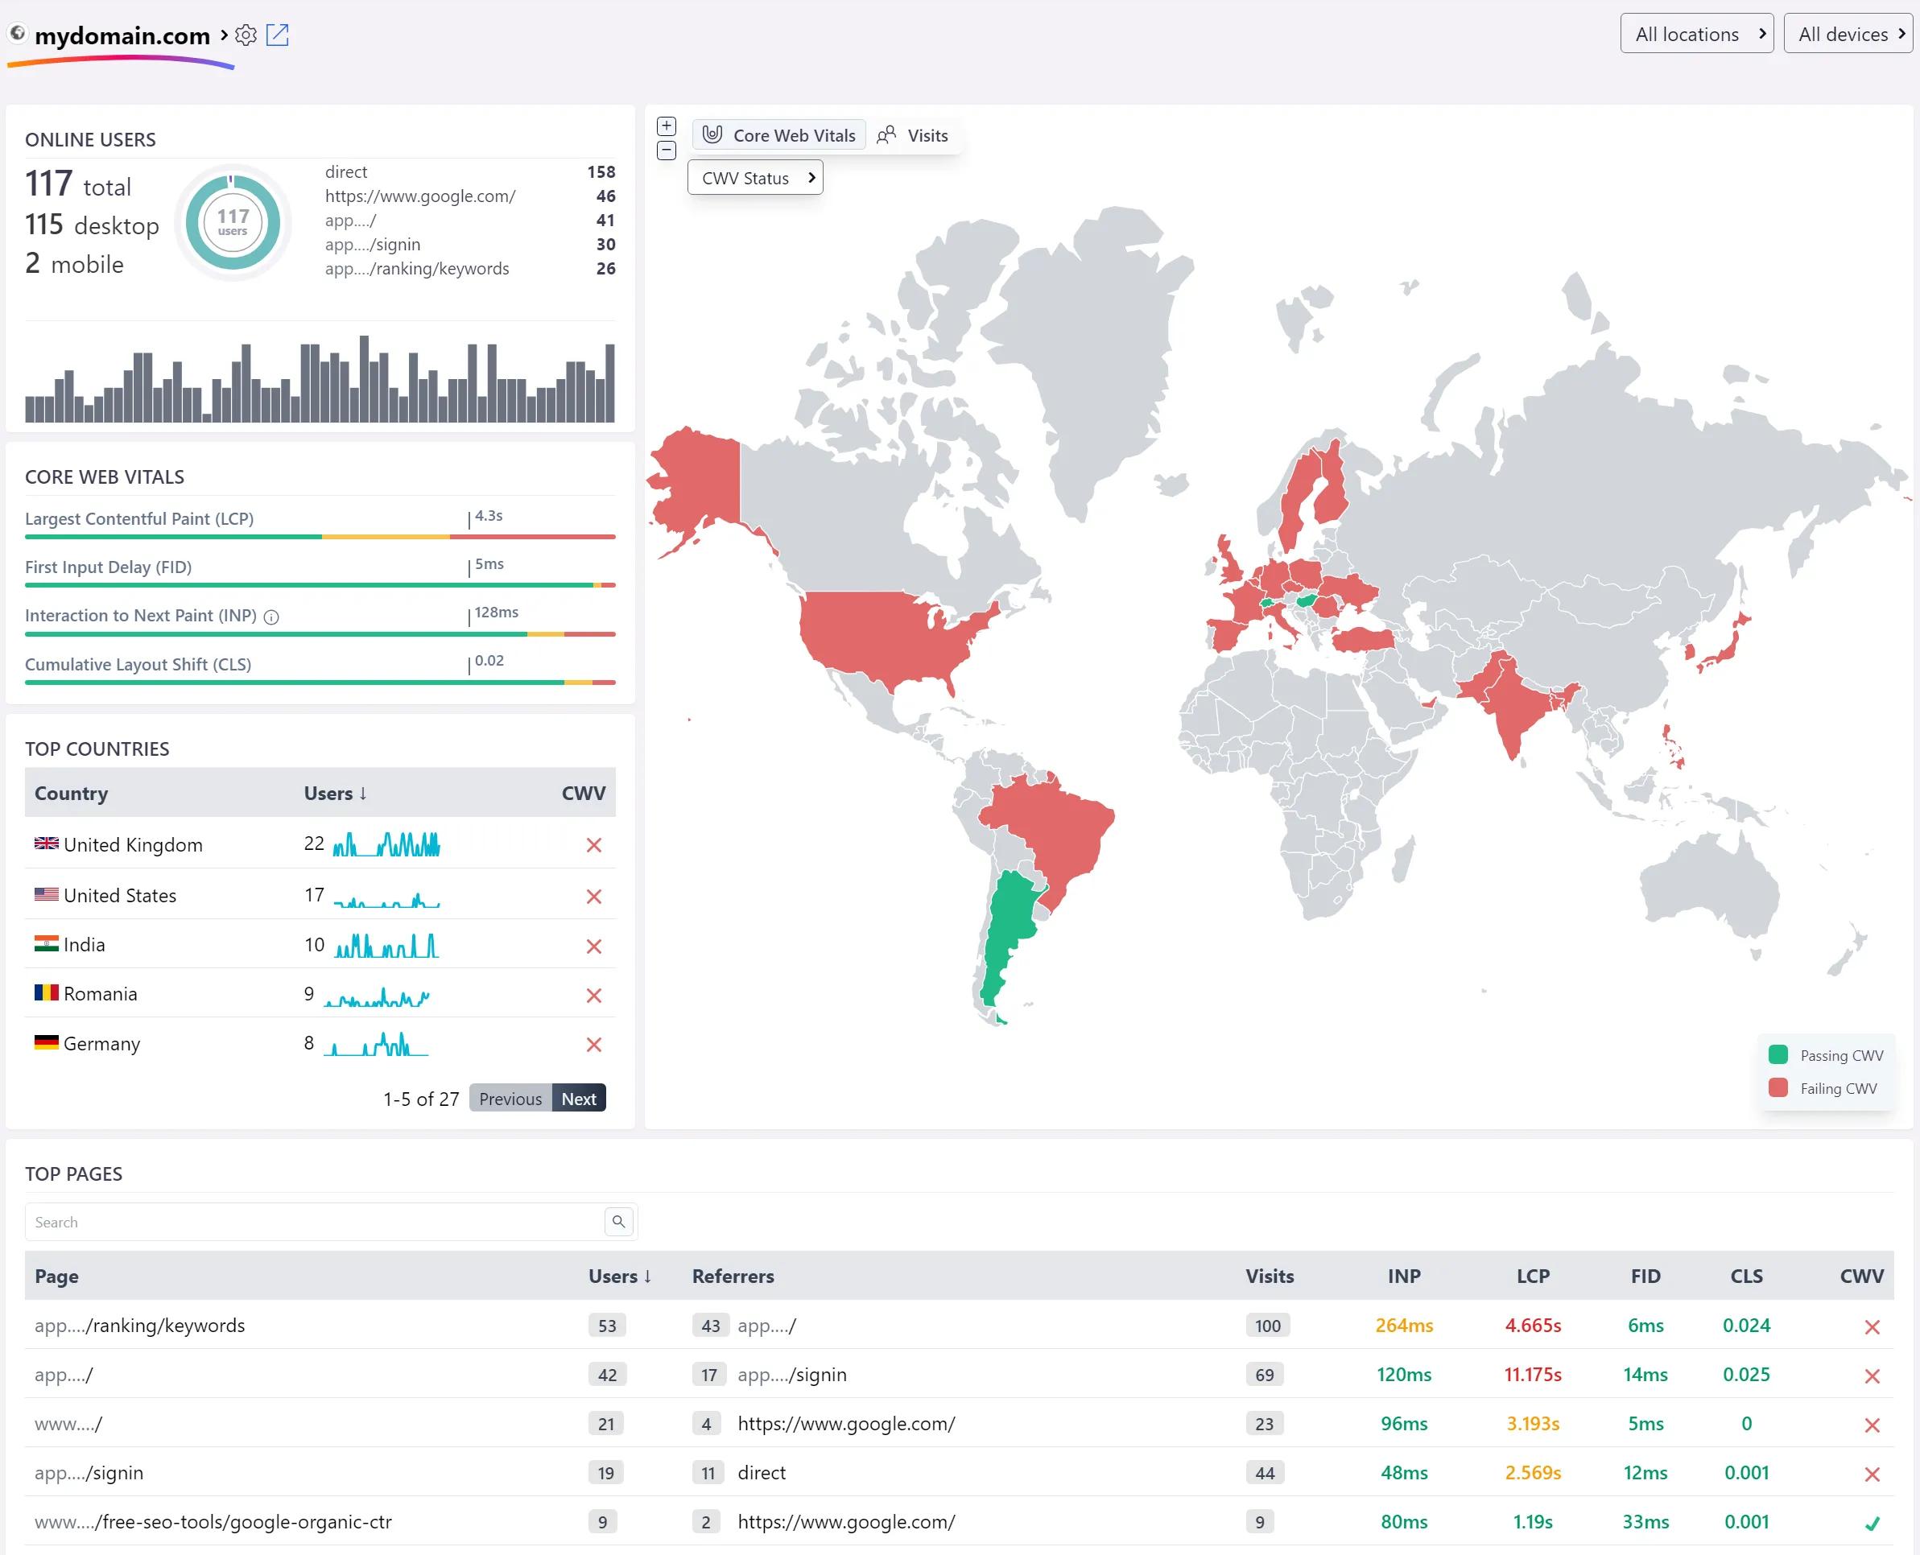The width and height of the screenshot is (1920, 1555).
Task: Click the Top Pages search field
Action: [x=314, y=1222]
